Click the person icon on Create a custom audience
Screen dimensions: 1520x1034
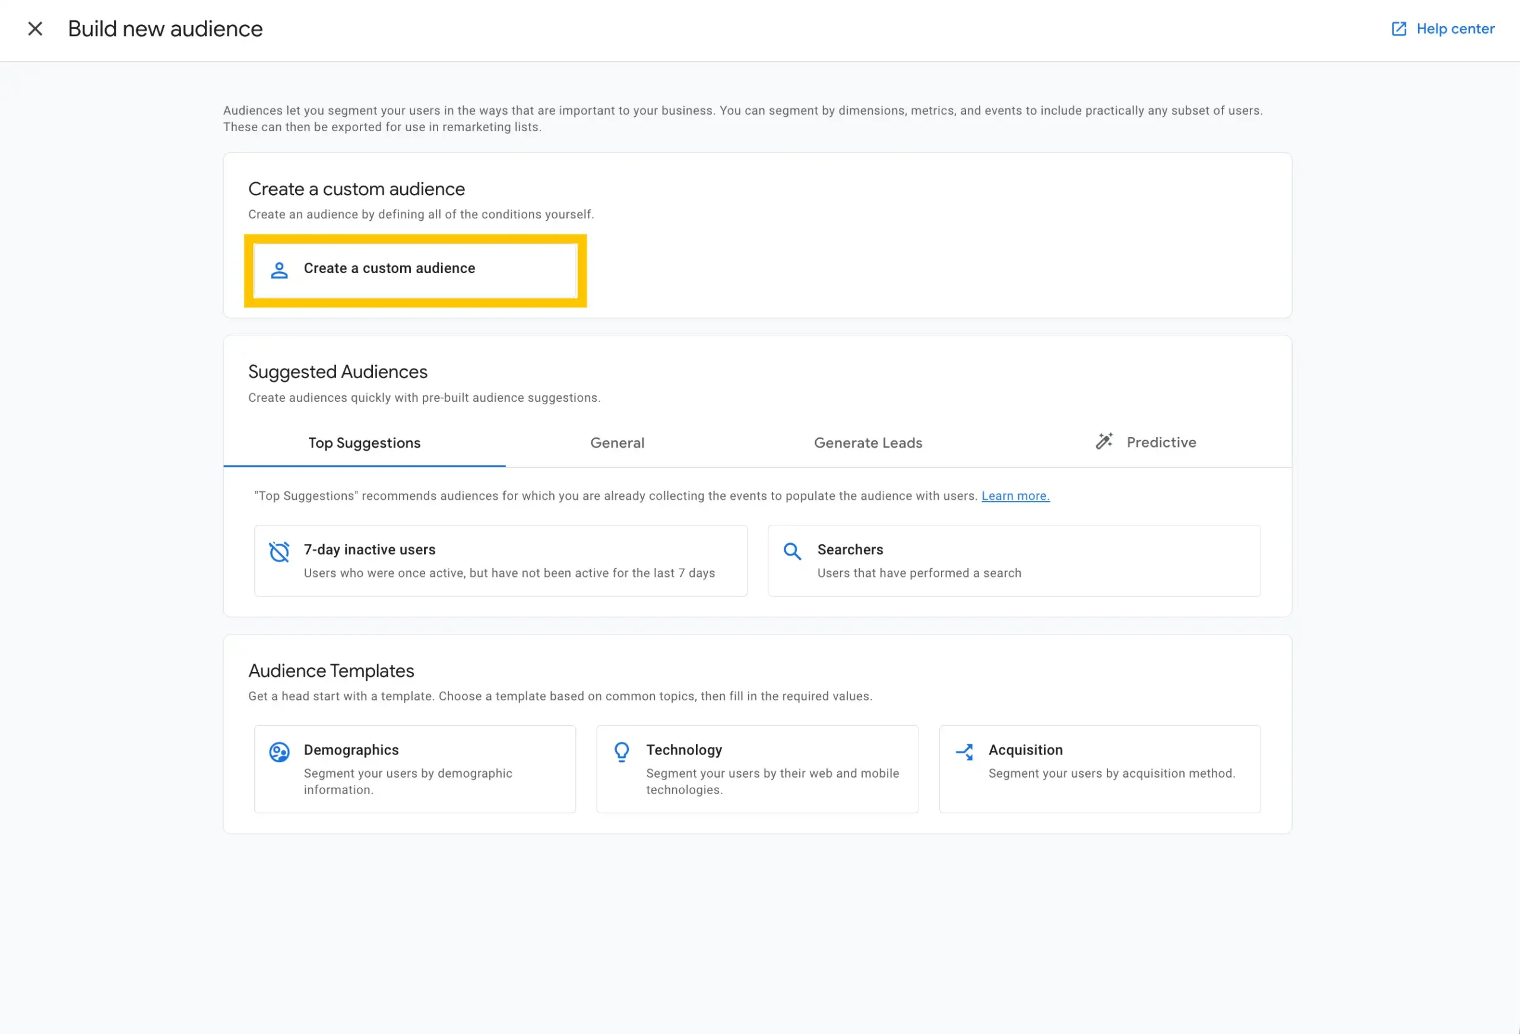click(280, 270)
